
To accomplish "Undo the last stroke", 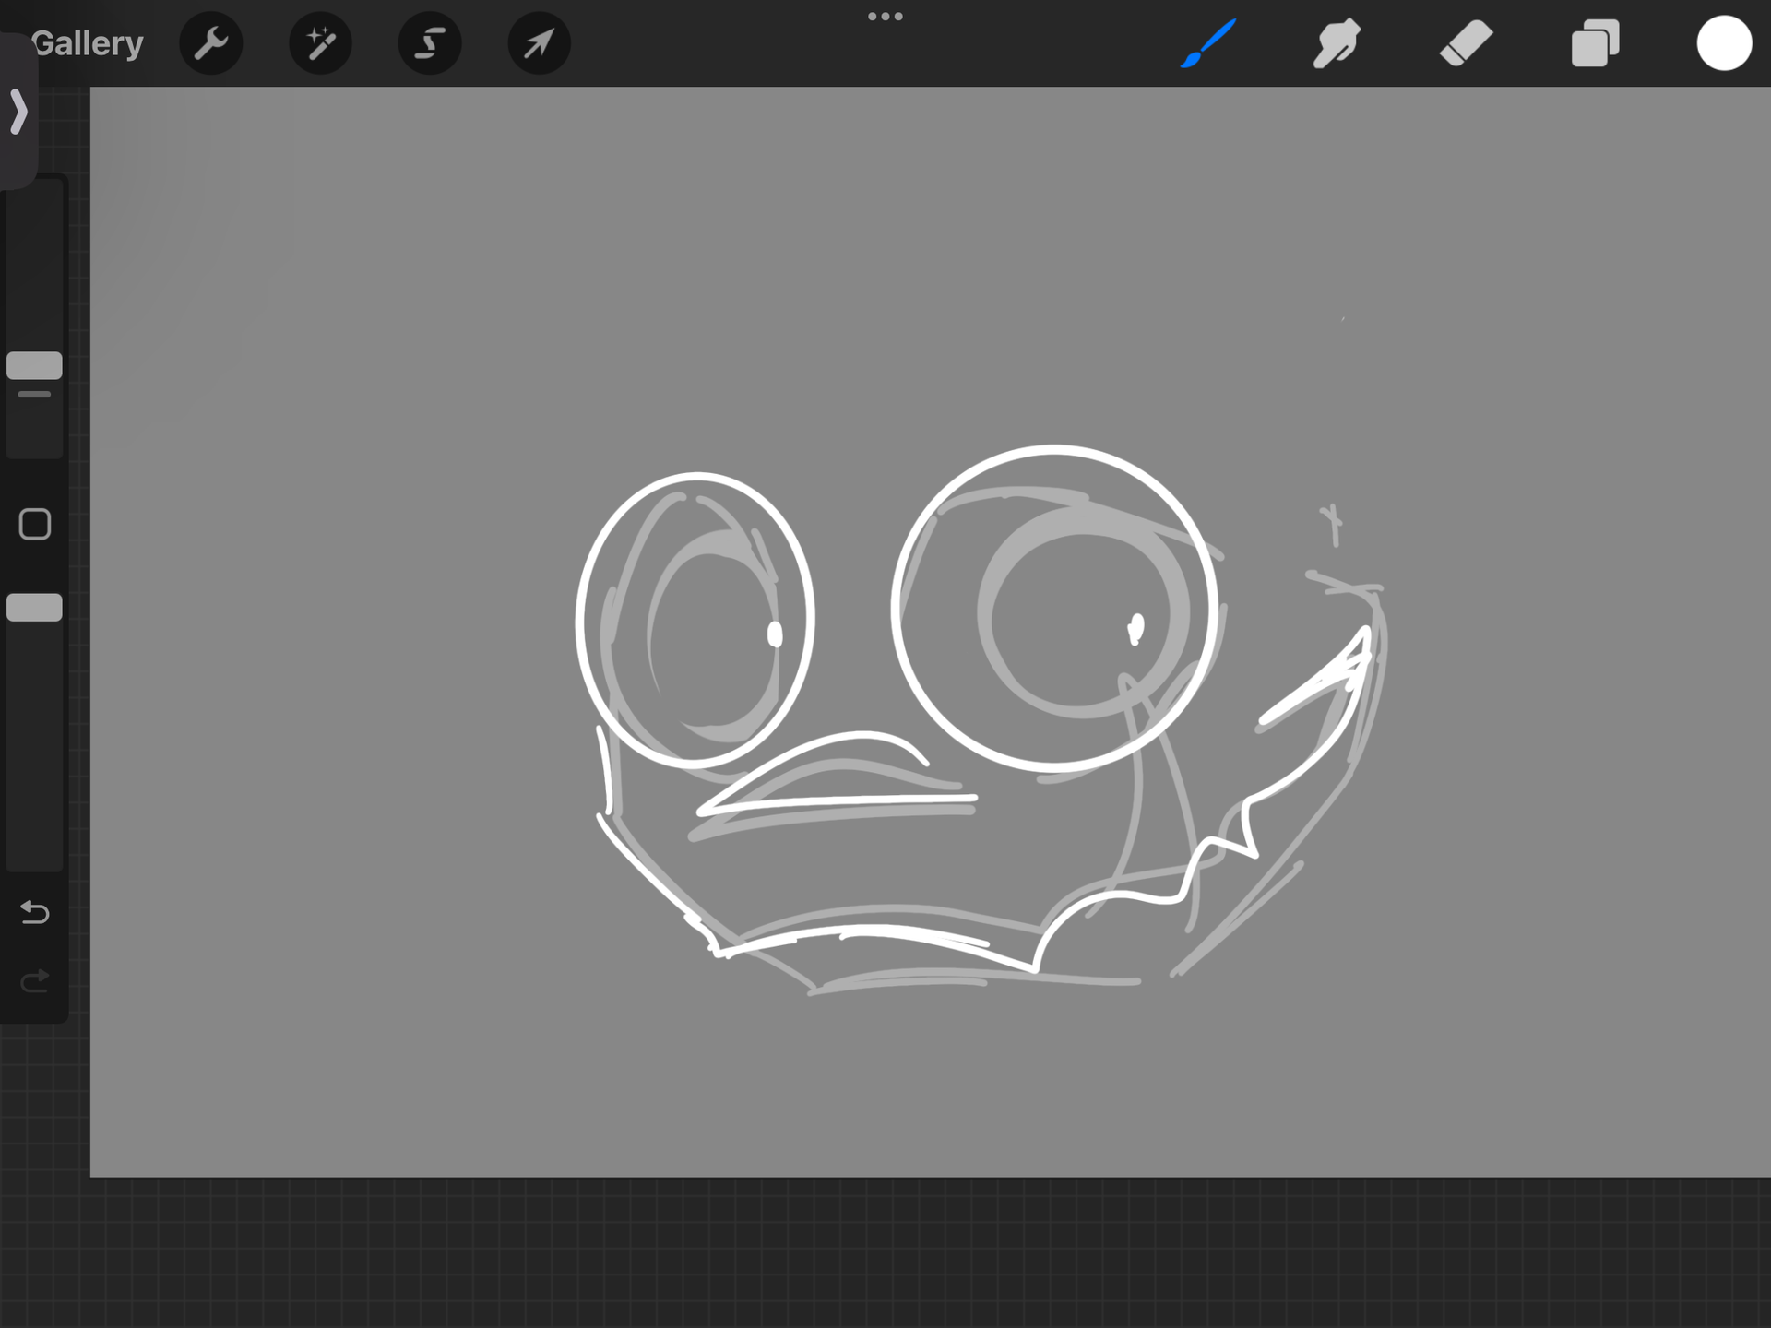I will click(35, 912).
